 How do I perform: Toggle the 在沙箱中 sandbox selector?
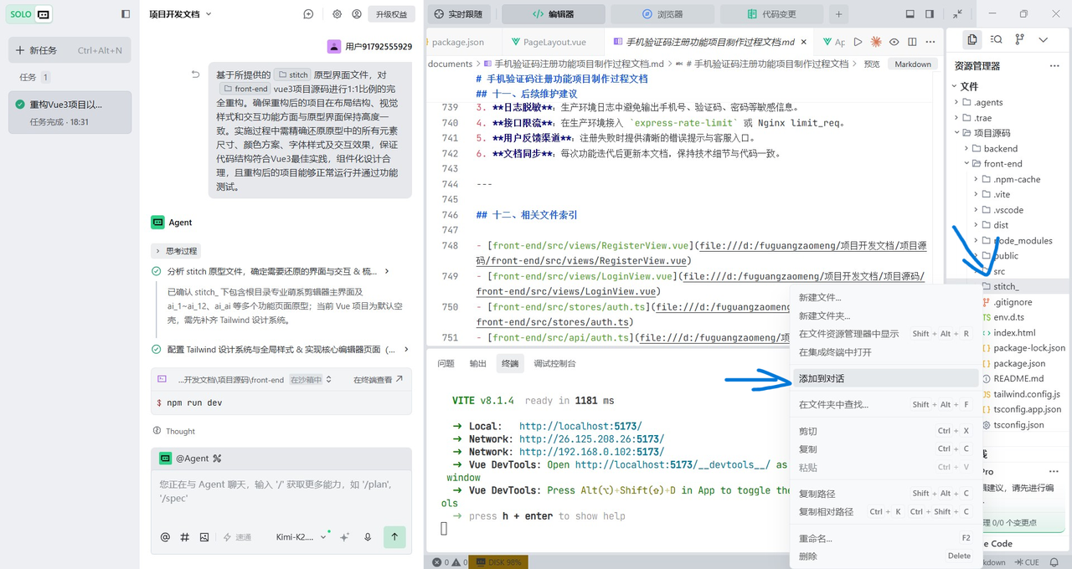coord(310,380)
